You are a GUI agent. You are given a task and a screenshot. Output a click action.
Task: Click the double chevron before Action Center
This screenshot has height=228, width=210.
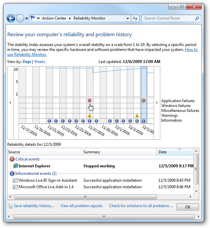click(x=38, y=18)
